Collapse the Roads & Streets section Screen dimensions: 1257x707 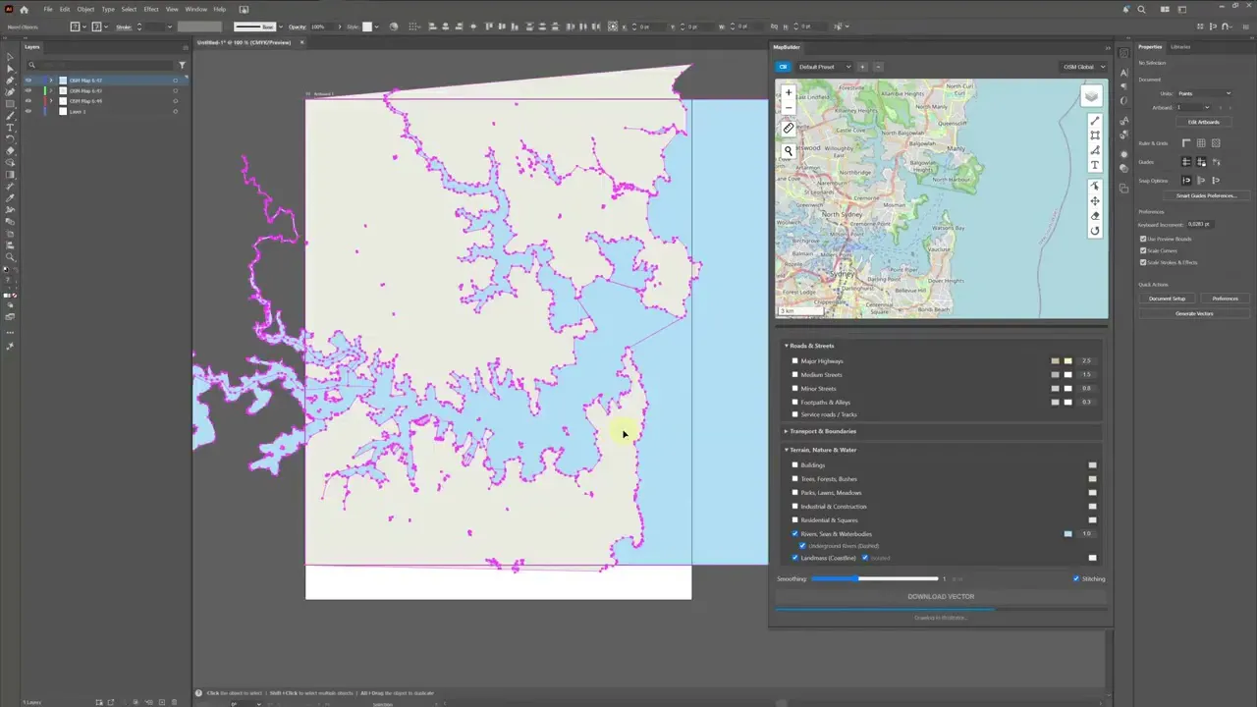[x=787, y=346]
